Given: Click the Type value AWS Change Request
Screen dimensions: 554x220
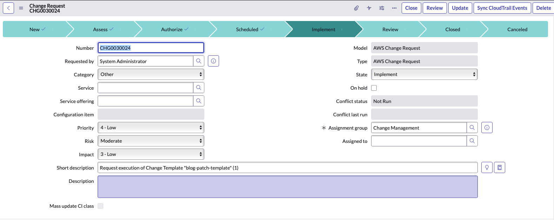Looking at the screenshot, I should click(424, 61).
